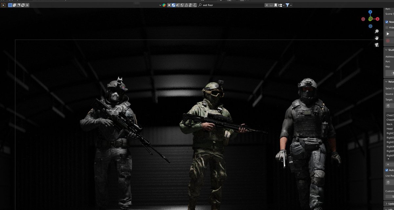The height and width of the screenshot is (210, 394).
Task: Choose the new selection mode icon
Action: click(x=10, y=5)
